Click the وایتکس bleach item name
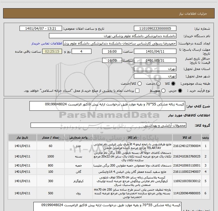The image size is (218, 211). (132, 172)
